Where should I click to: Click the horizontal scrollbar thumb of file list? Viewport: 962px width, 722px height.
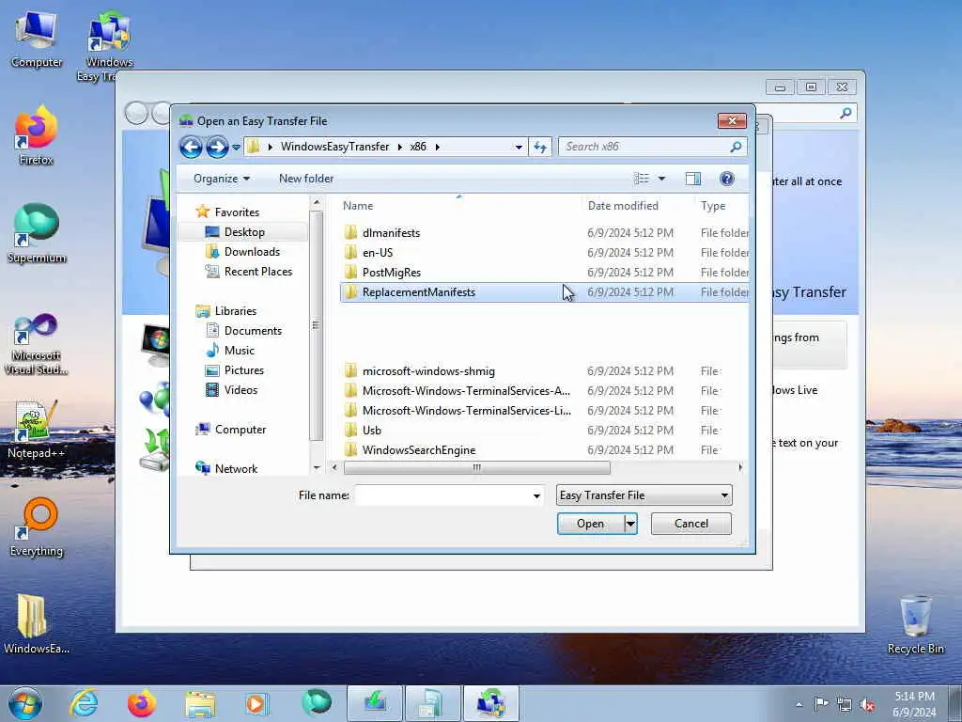pyautogui.click(x=476, y=468)
